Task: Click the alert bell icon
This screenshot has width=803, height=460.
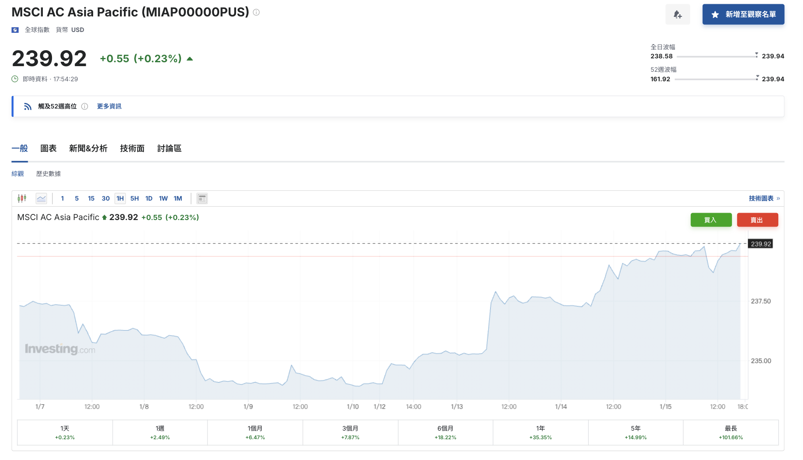Action: (x=678, y=15)
